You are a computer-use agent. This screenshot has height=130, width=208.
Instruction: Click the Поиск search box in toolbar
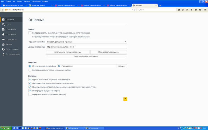click(x=156, y=10)
